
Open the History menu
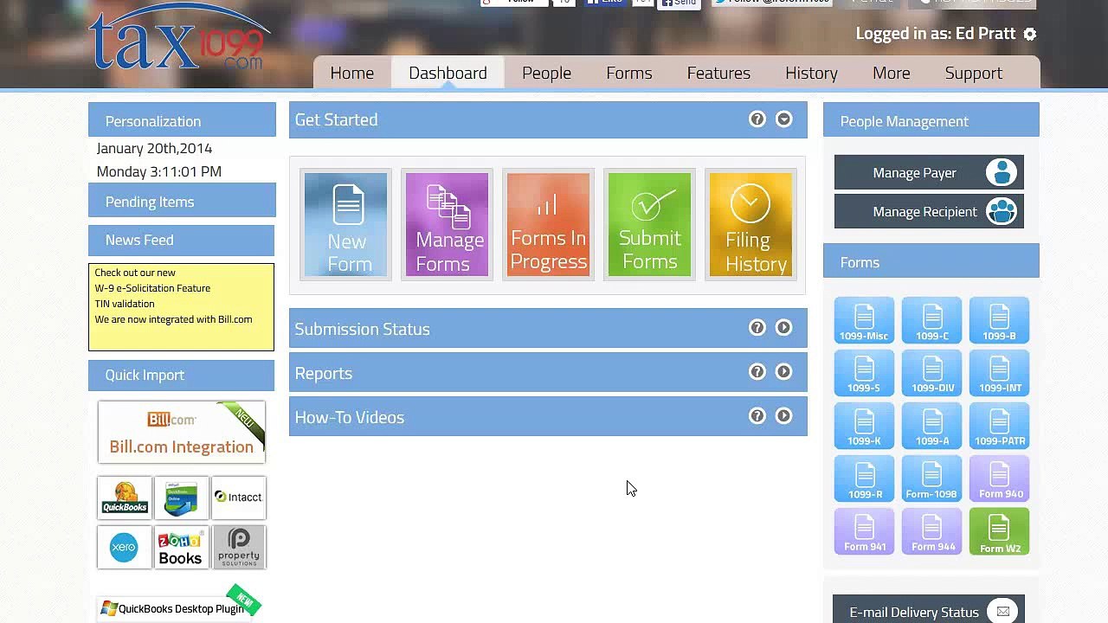[811, 73]
